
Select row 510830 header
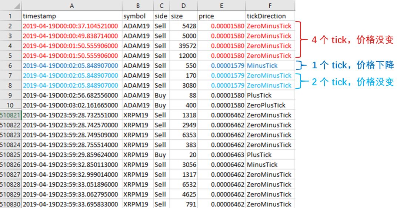click(10, 204)
